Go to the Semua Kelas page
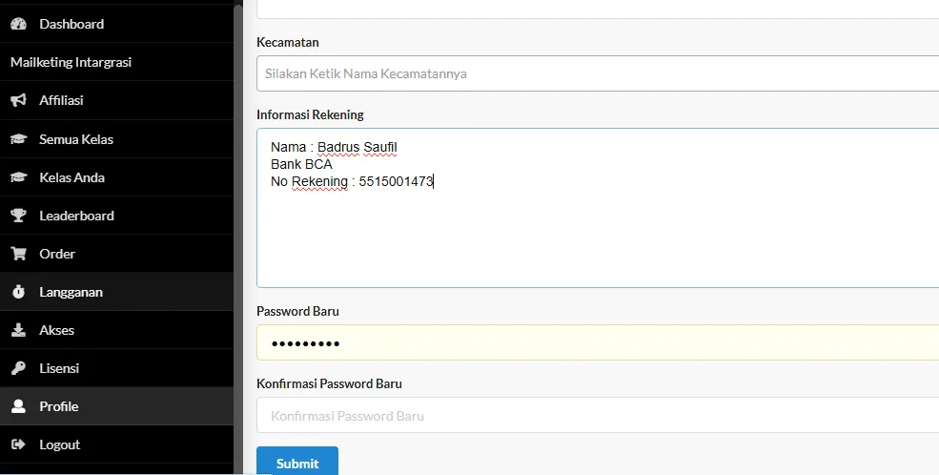 pos(76,139)
